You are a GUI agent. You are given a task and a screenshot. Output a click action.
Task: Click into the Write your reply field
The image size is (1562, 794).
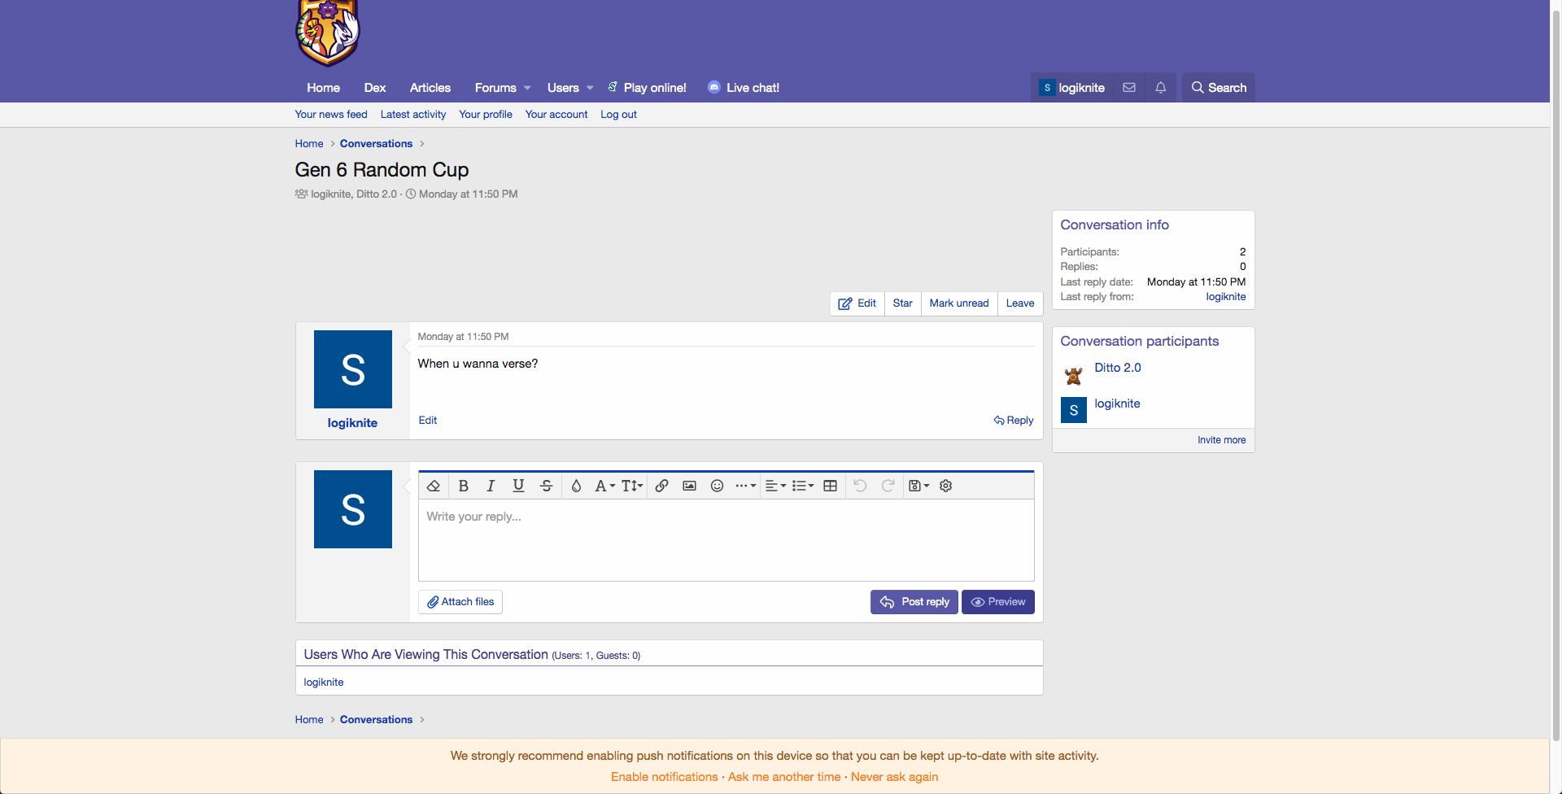726,539
